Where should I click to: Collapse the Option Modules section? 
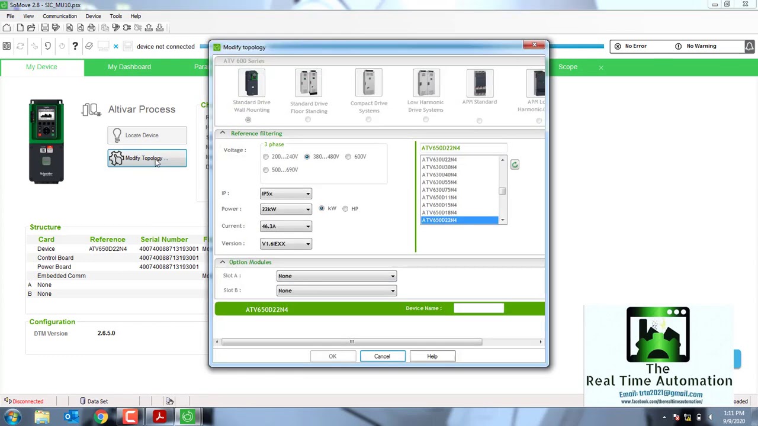[x=223, y=262]
